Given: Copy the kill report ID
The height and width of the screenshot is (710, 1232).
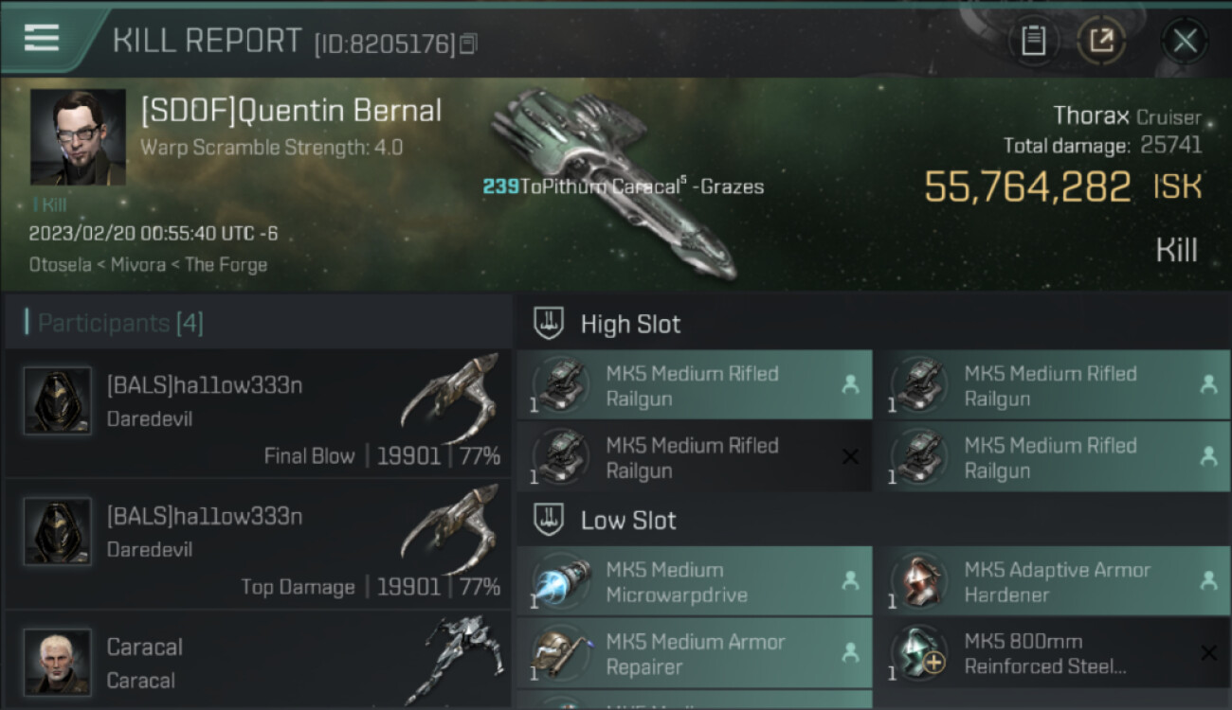Looking at the screenshot, I should (x=469, y=44).
